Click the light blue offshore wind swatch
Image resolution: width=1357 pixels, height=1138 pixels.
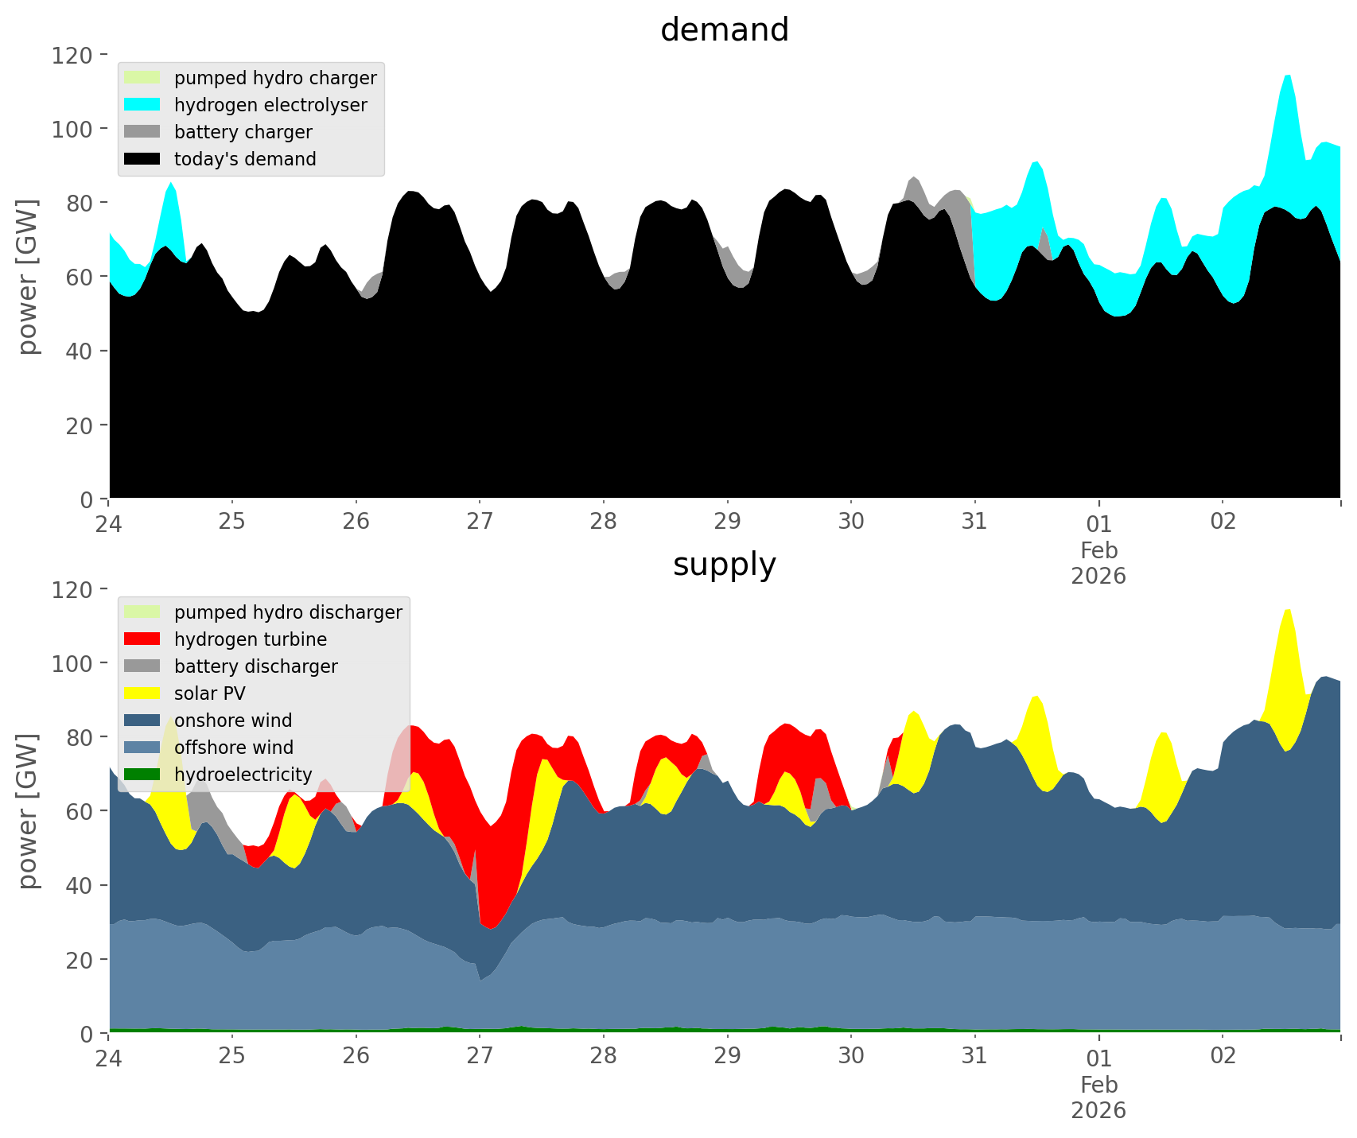click(142, 748)
